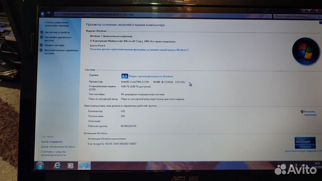Open the Windows Start menu orb

click(40, 166)
